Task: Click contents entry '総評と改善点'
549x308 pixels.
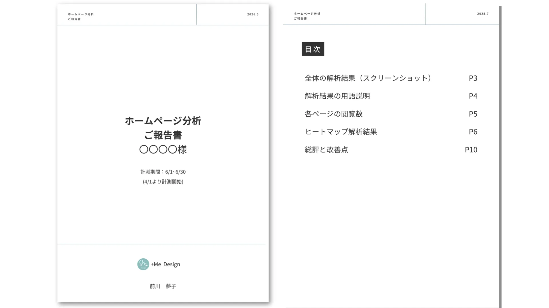Action: [x=327, y=149]
